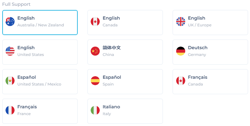Click the Canada flag beside English

tap(95, 22)
